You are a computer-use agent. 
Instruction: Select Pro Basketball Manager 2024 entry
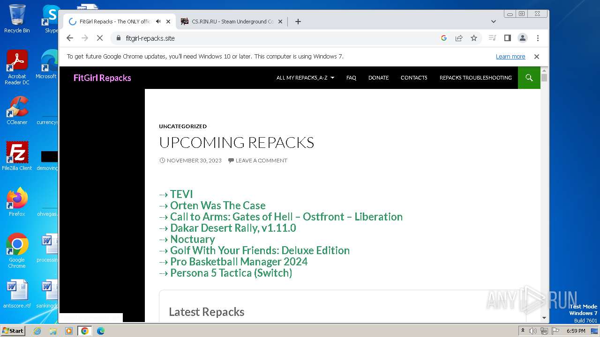click(x=239, y=262)
